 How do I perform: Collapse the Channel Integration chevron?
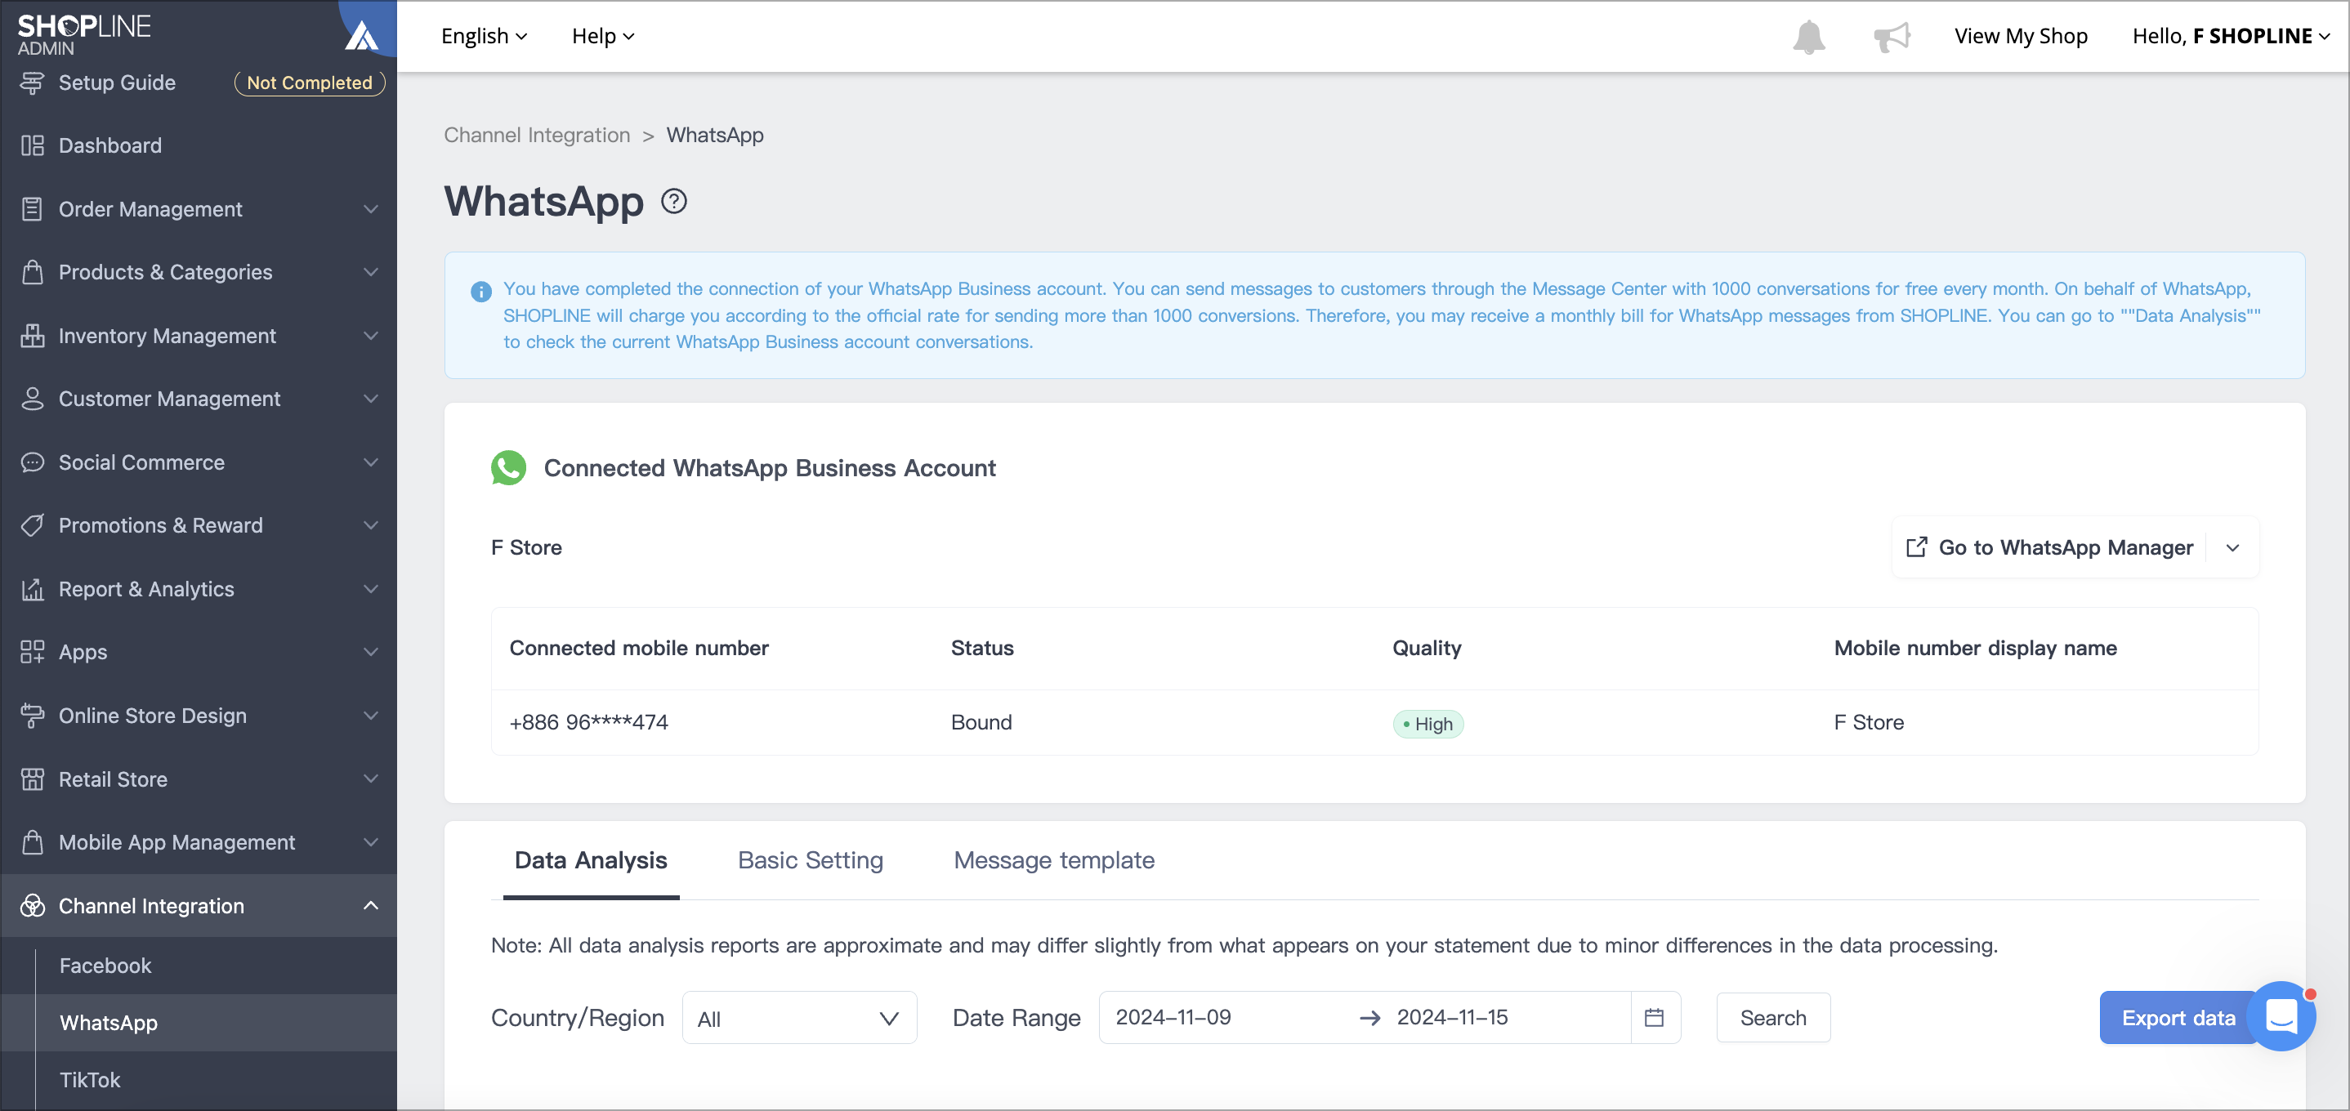click(370, 906)
